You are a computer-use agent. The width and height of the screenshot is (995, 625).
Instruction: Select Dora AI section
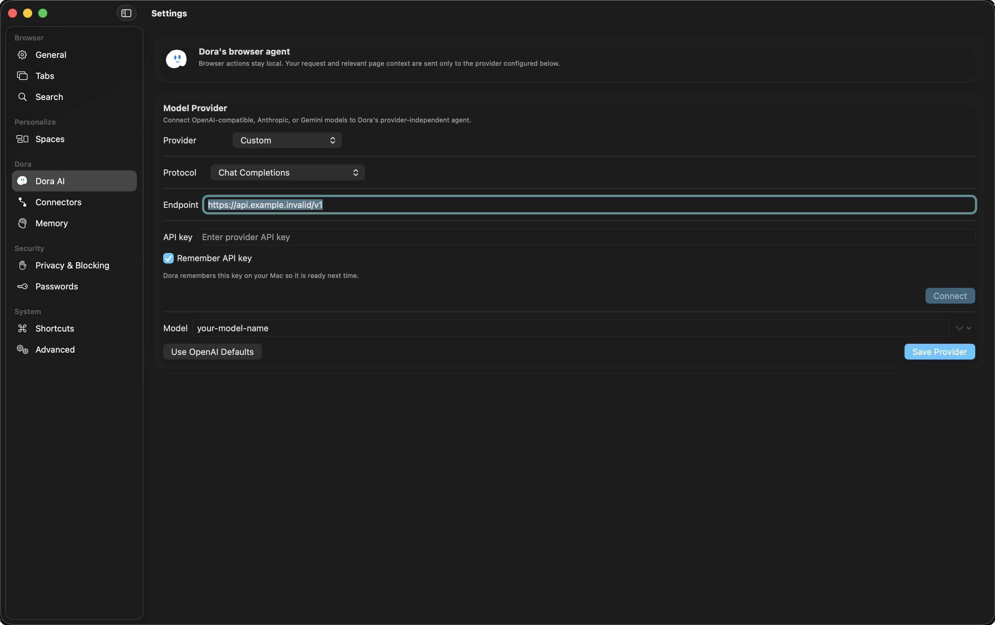[74, 181]
